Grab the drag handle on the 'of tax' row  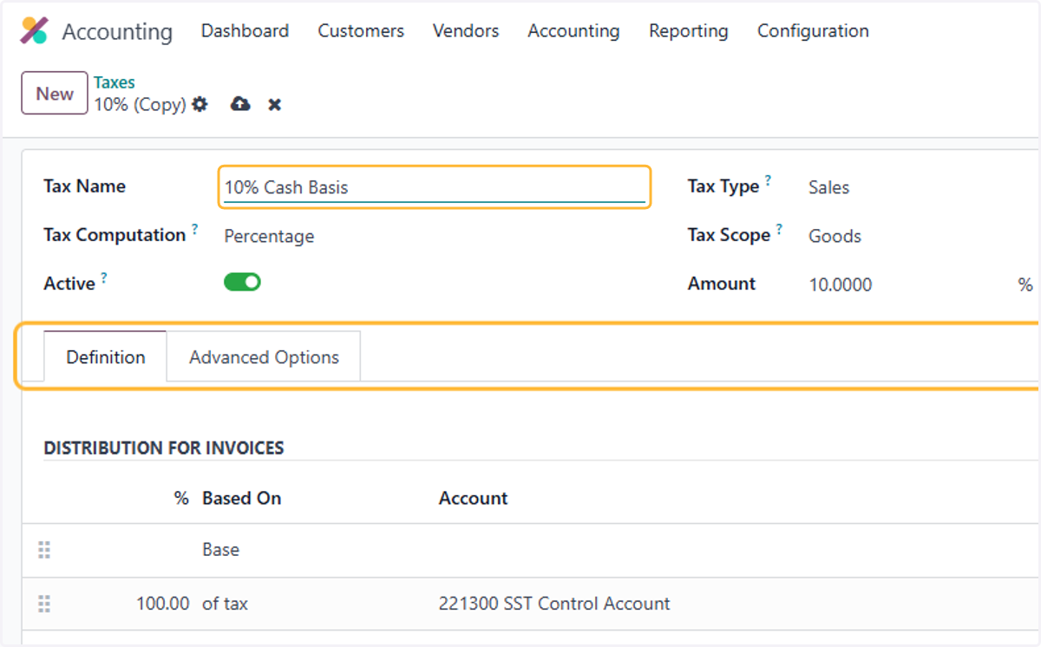(44, 604)
